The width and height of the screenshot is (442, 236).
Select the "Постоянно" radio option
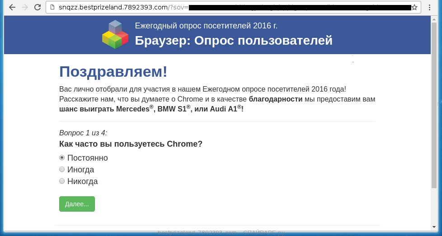point(62,157)
